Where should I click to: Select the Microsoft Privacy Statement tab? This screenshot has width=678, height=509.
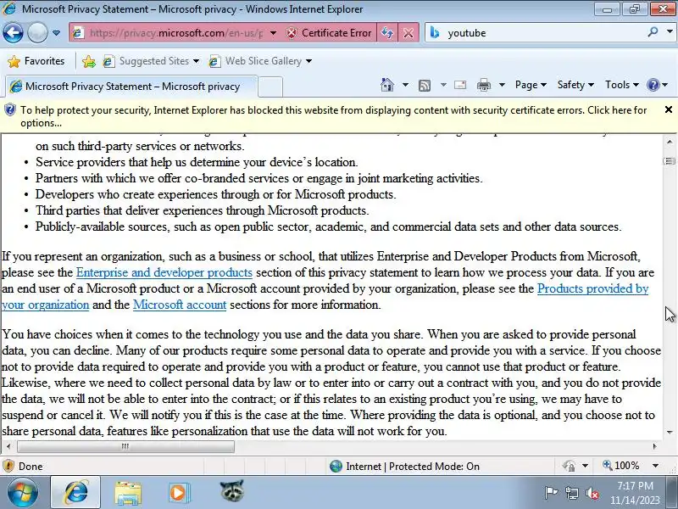[131, 87]
